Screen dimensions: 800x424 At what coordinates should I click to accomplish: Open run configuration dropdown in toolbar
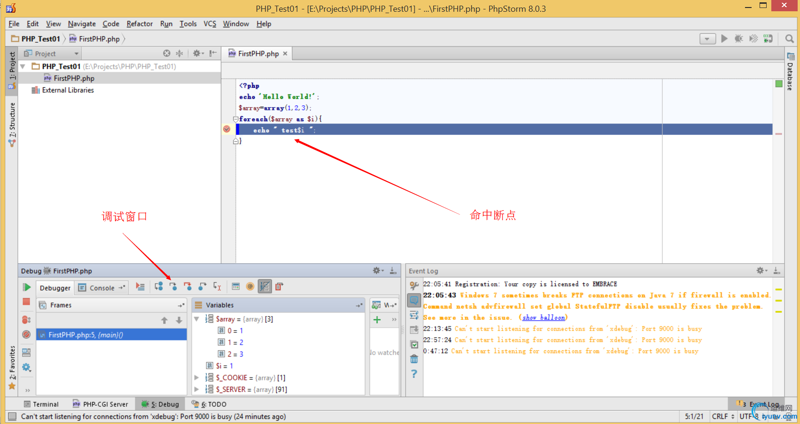[x=707, y=39]
